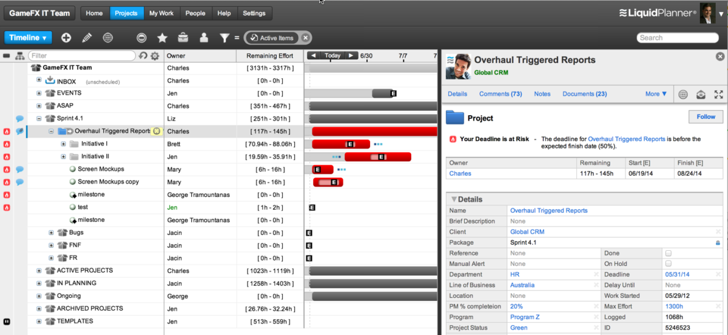The width and height of the screenshot is (728, 335).
Task: Open the Notes tab in details panel
Action: [x=542, y=94]
